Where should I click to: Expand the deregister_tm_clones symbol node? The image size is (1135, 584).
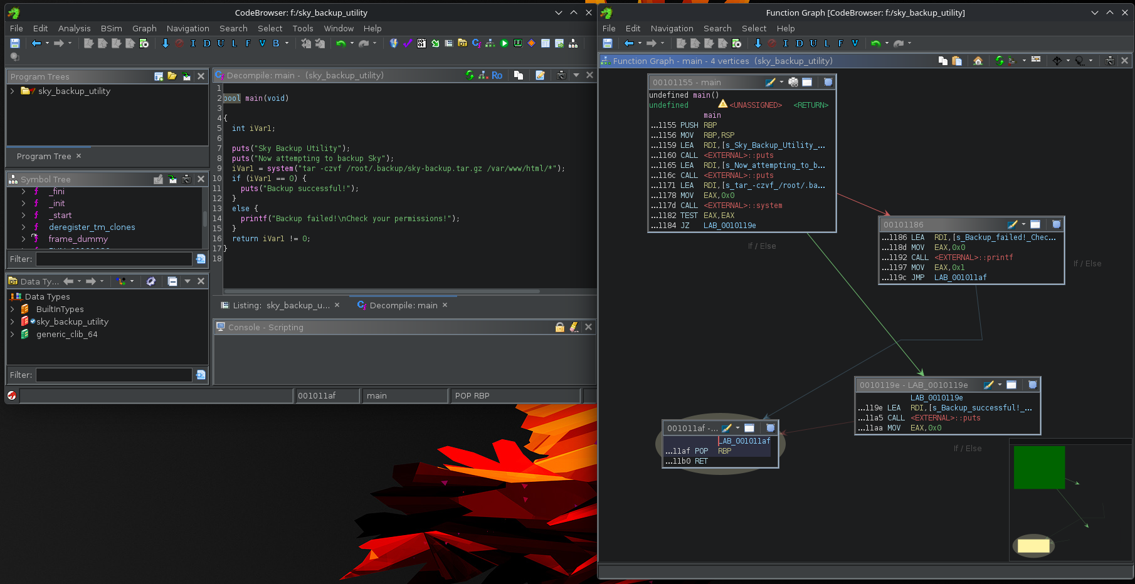pyautogui.click(x=23, y=227)
